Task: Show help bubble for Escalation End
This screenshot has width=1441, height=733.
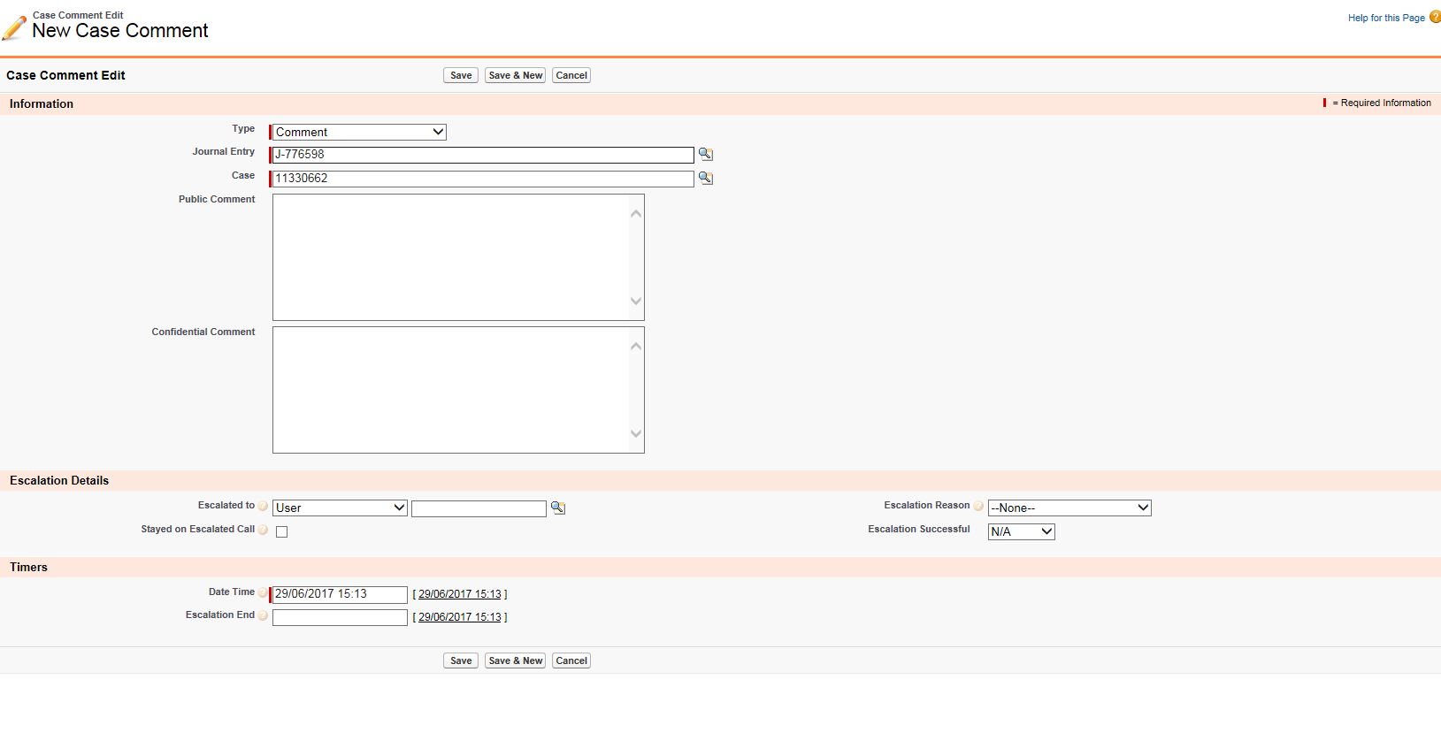Action: (x=263, y=615)
